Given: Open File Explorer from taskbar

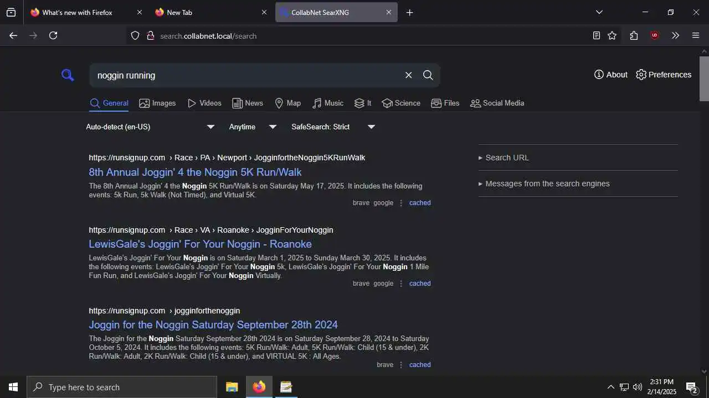Looking at the screenshot, I should [x=232, y=387].
